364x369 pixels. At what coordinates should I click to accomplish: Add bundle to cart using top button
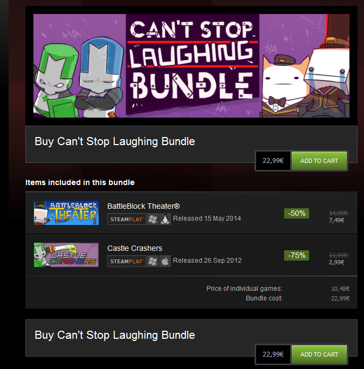point(319,161)
